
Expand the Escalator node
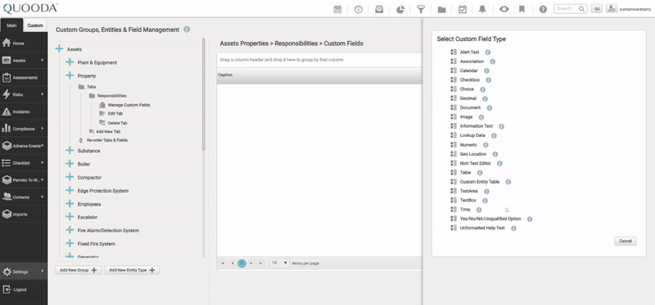coord(70,217)
